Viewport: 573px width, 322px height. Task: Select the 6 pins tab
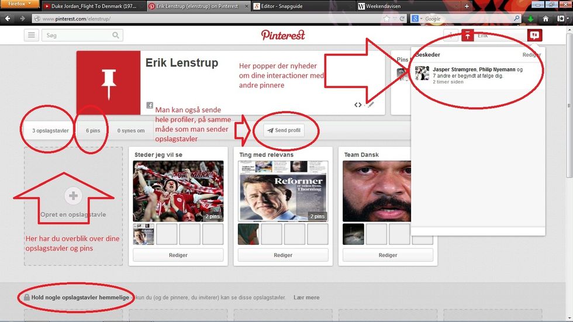[x=93, y=130]
